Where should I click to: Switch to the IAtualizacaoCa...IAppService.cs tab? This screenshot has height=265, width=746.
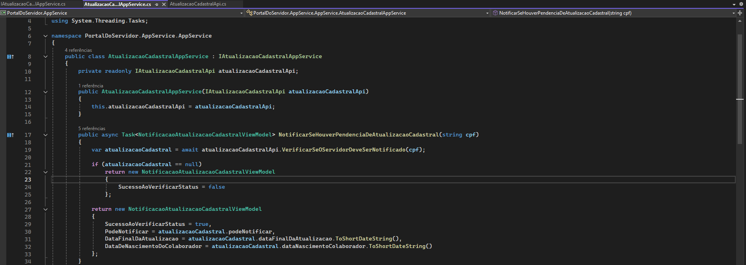(x=33, y=4)
